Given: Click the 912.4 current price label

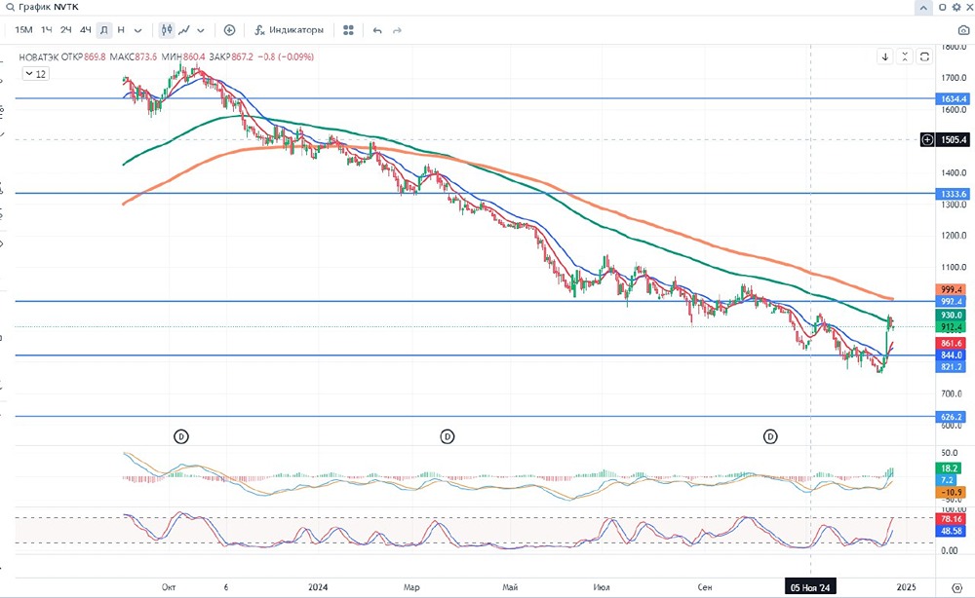Looking at the screenshot, I should tap(952, 326).
